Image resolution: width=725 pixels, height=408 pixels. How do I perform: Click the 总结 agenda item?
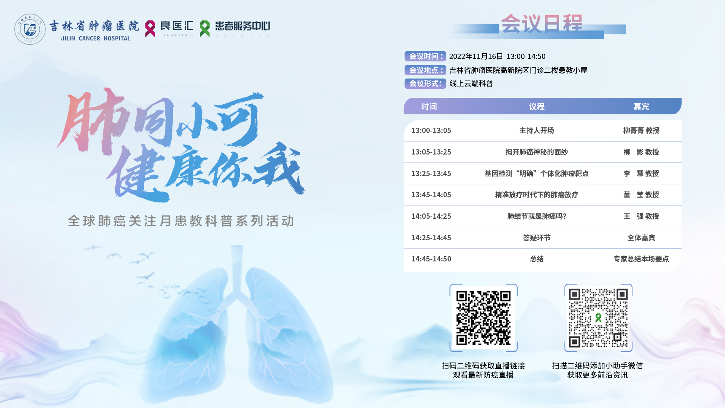pos(537,259)
